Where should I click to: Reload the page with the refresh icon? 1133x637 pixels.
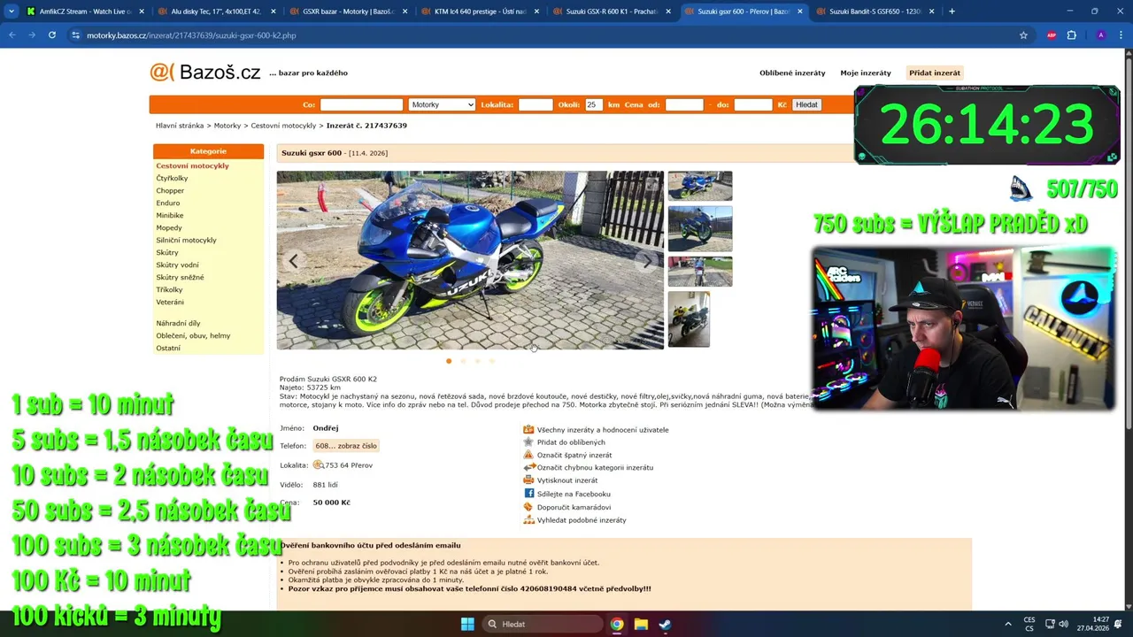(x=52, y=35)
